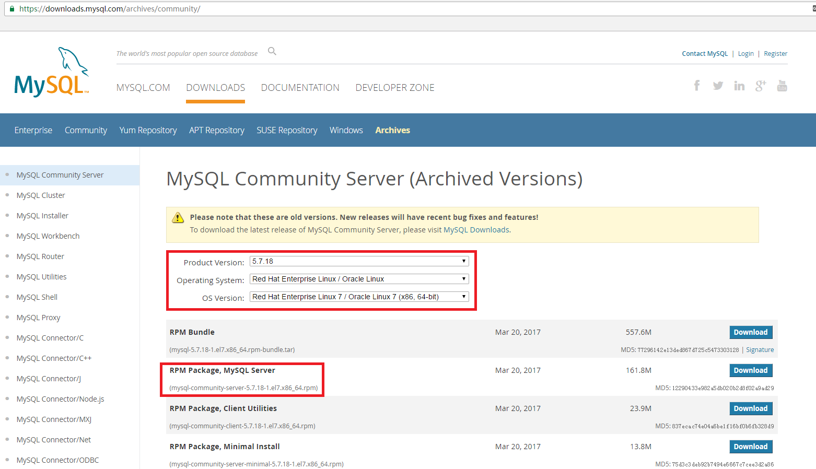Open Community in blue nav bar

point(86,130)
